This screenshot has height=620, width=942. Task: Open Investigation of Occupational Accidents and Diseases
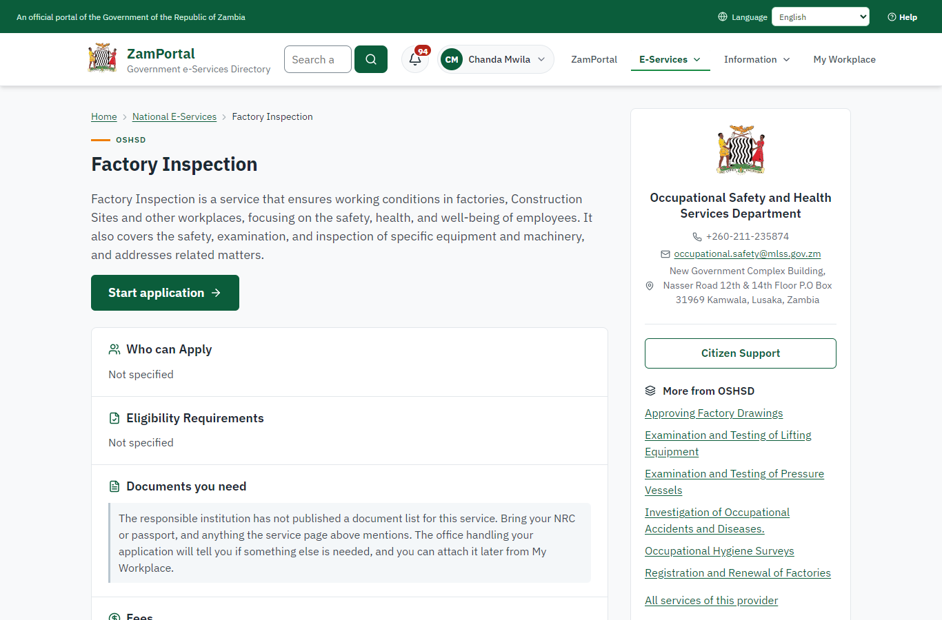click(x=717, y=521)
